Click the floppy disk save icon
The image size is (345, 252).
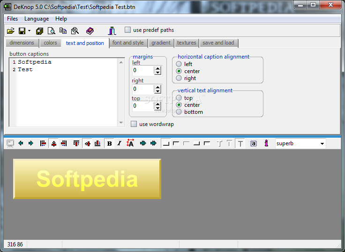point(22,31)
